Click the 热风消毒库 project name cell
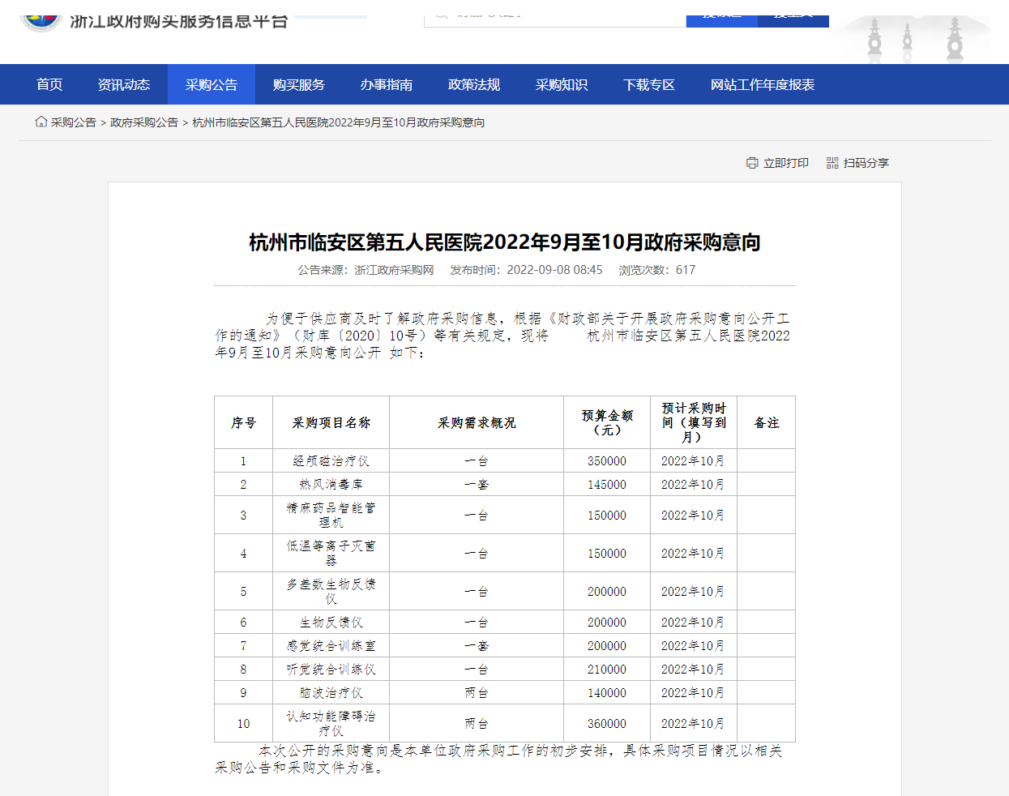This screenshot has height=796, width=1009. point(331,484)
